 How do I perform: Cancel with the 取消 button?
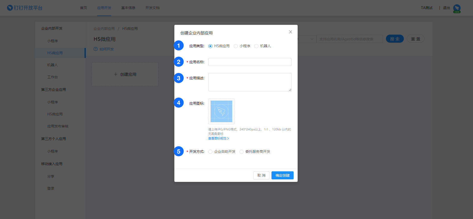pyautogui.click(x=261, y=175)
